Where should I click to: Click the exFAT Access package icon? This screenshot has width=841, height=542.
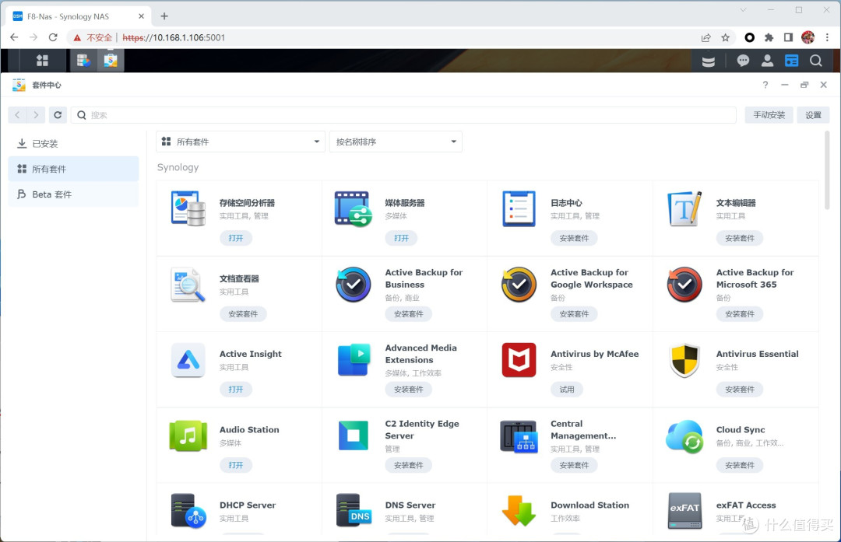click(x=685, y=510)
